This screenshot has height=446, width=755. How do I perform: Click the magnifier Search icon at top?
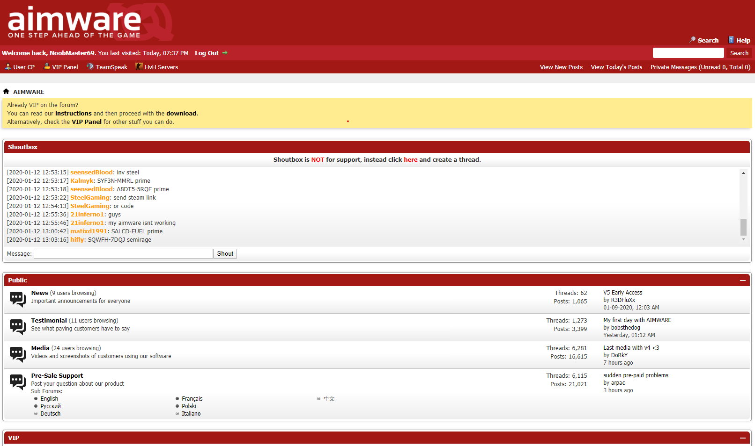692,40
